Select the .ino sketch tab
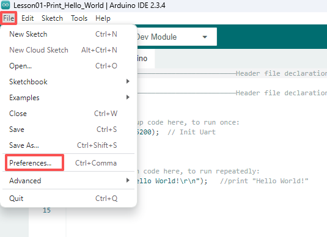327x237 pixels. pyautogui.click(x=145, y=59)
